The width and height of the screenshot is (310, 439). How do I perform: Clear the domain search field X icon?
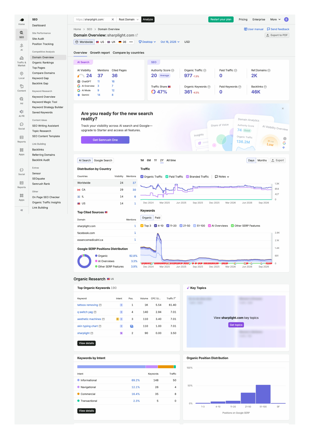point(113,19)
